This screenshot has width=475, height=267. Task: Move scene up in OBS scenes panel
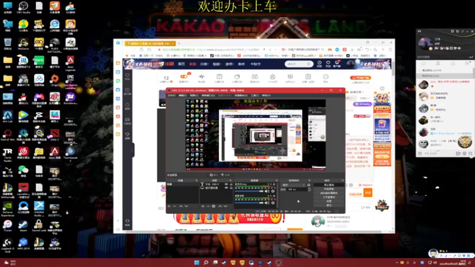[x=181, y=206]
